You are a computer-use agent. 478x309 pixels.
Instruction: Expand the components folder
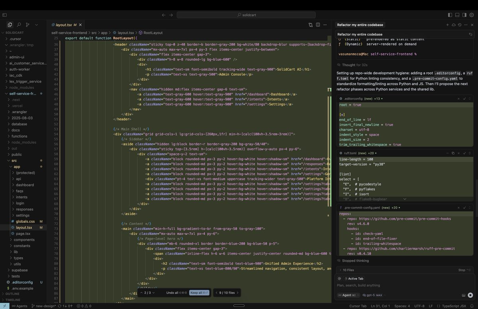tap(24, 240)
